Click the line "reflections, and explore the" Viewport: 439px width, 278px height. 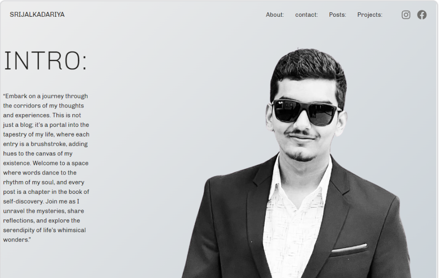(41, 221)
